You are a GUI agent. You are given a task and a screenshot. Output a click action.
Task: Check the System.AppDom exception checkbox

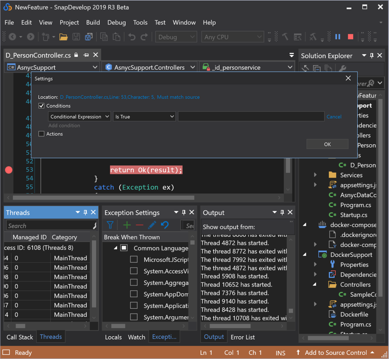[134, 294]
